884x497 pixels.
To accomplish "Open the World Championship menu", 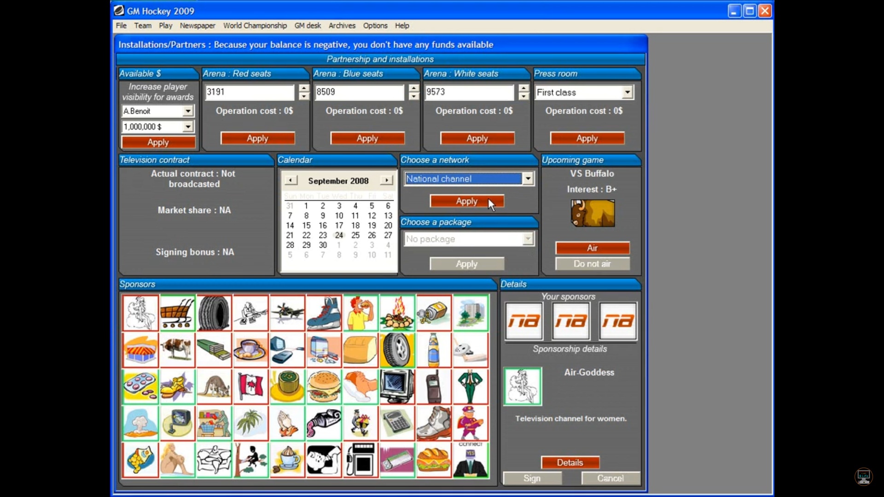I will [255, 26].
